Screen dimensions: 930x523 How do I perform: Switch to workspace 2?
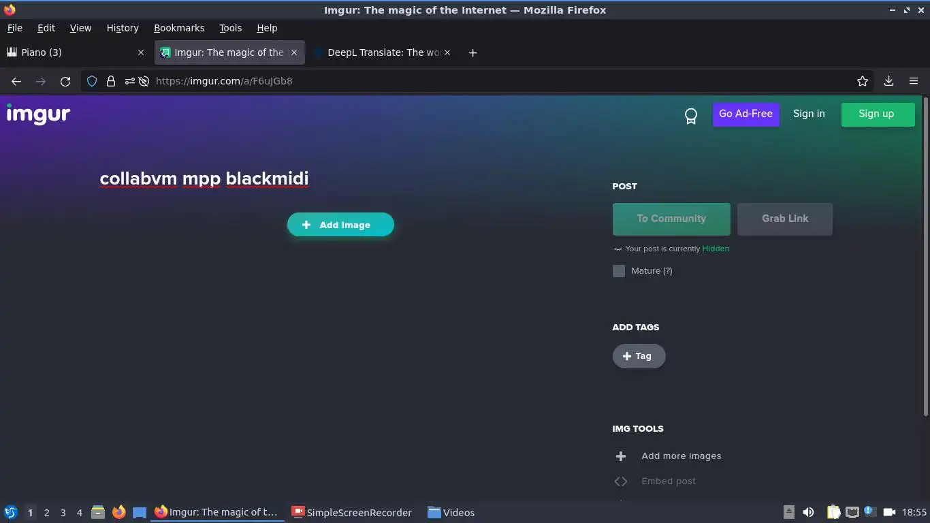click(46, 512)
